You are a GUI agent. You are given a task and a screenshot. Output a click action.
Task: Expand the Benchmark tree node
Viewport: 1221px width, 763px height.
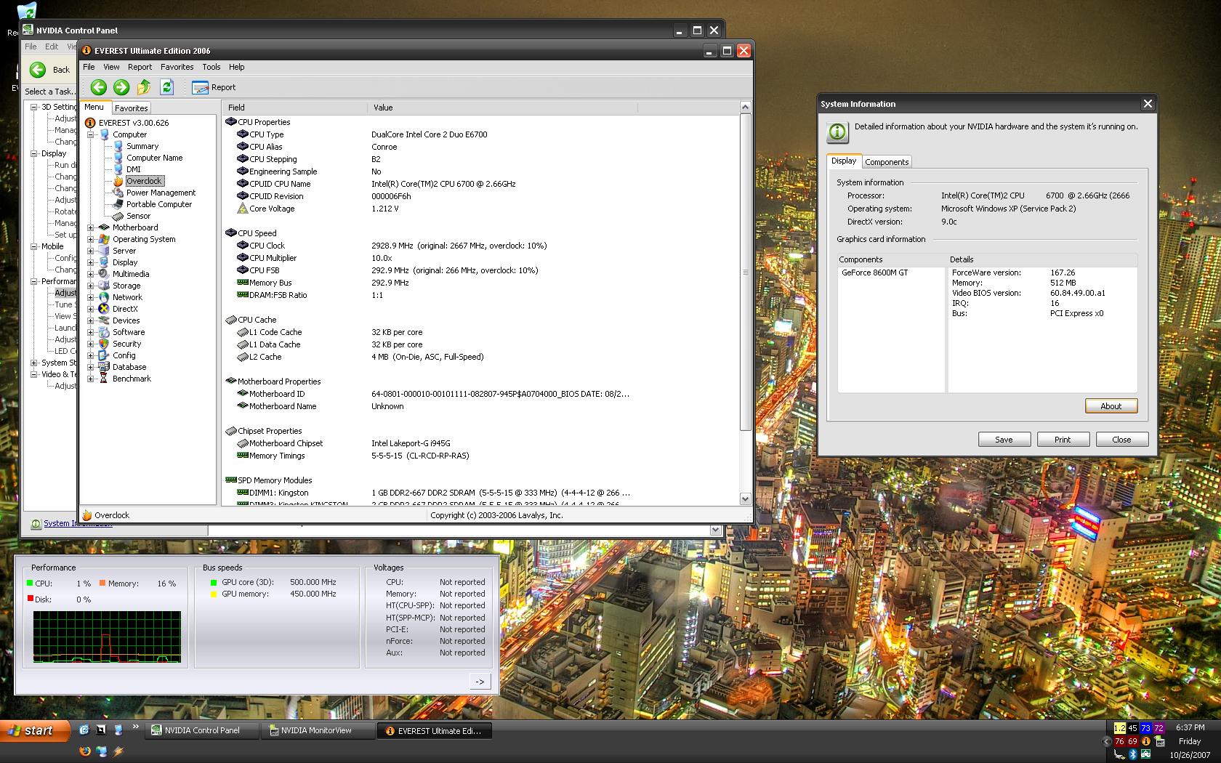coord(91,379)
